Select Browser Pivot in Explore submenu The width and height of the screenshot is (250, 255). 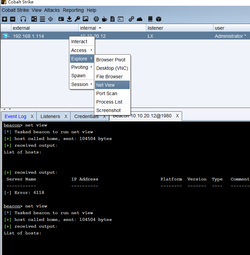click(112, 60)
